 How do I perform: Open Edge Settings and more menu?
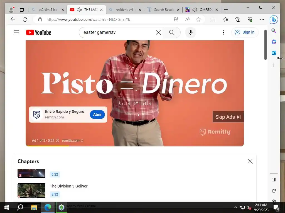pyautogui.click(x=262, y=19)
